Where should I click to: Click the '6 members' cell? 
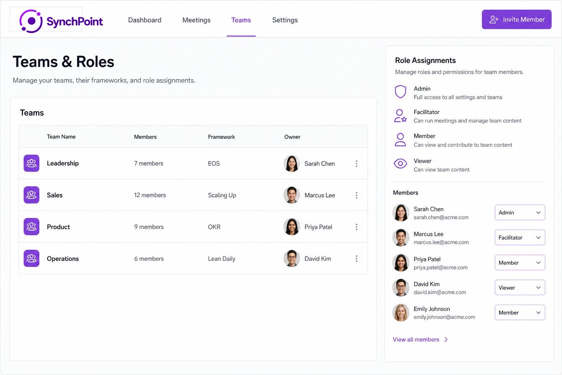(149, 259)
